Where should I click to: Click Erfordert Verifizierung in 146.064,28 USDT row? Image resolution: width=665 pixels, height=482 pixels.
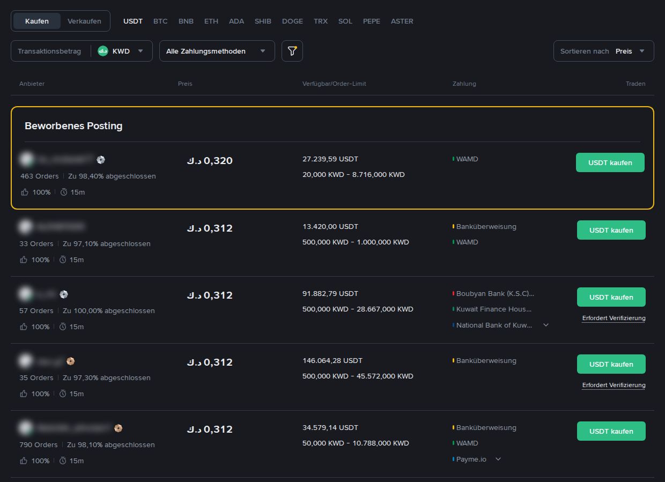(x=614, y=385)
